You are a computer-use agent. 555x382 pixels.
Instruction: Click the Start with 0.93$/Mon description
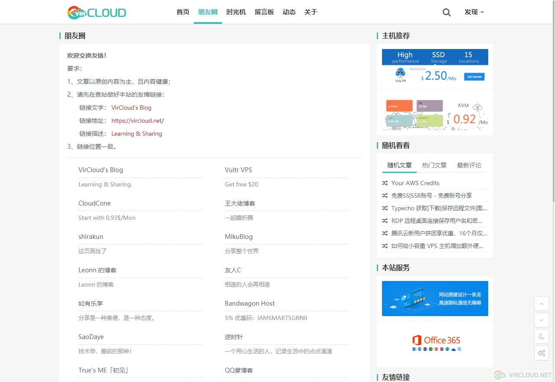coord(107,218)
